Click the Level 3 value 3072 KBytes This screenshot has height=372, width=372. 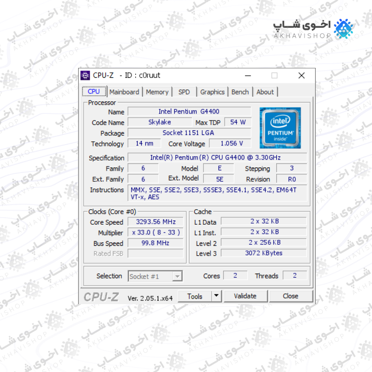[x=264, y=253]
